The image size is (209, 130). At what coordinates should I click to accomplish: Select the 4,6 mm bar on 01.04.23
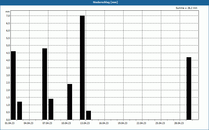click(13, 86)
